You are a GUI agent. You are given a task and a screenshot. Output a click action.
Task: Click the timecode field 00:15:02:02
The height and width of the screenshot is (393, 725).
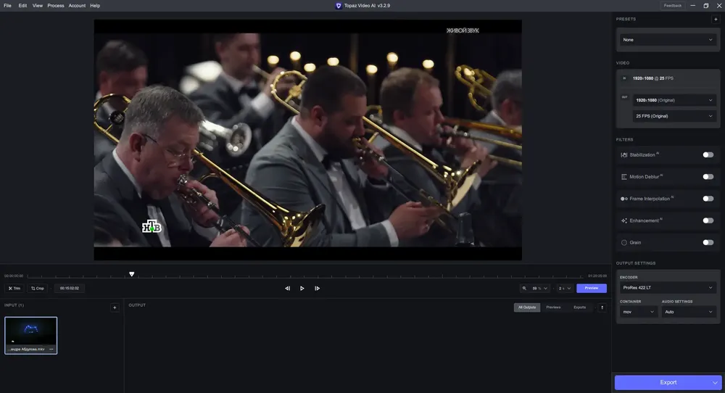[70, 288]
